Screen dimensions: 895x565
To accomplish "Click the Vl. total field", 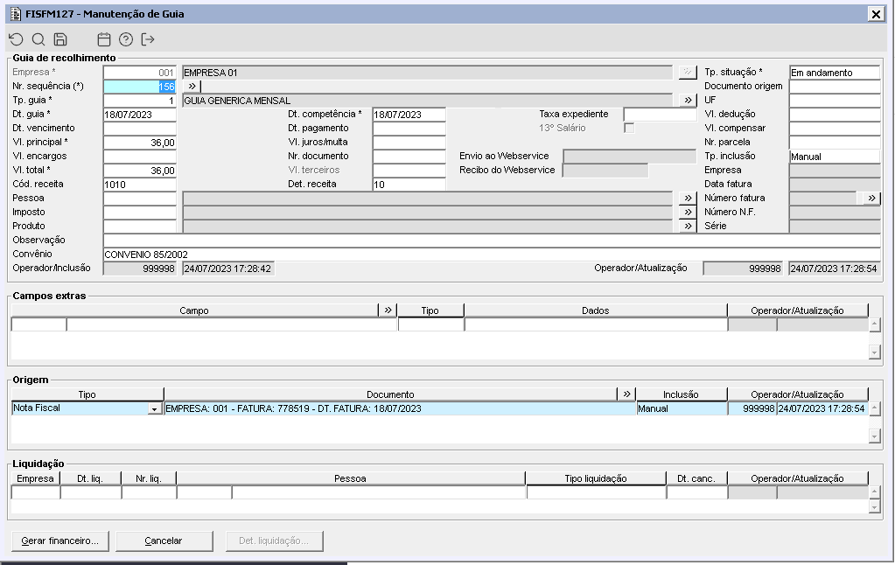I will 140,170.
